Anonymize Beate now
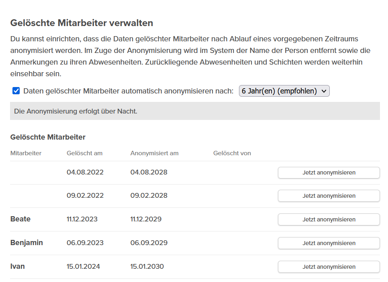Screen dimensions: 388x282 (329, 219)
